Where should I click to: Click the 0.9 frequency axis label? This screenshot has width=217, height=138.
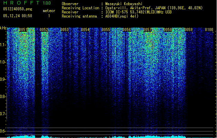[x=3, y=79]
